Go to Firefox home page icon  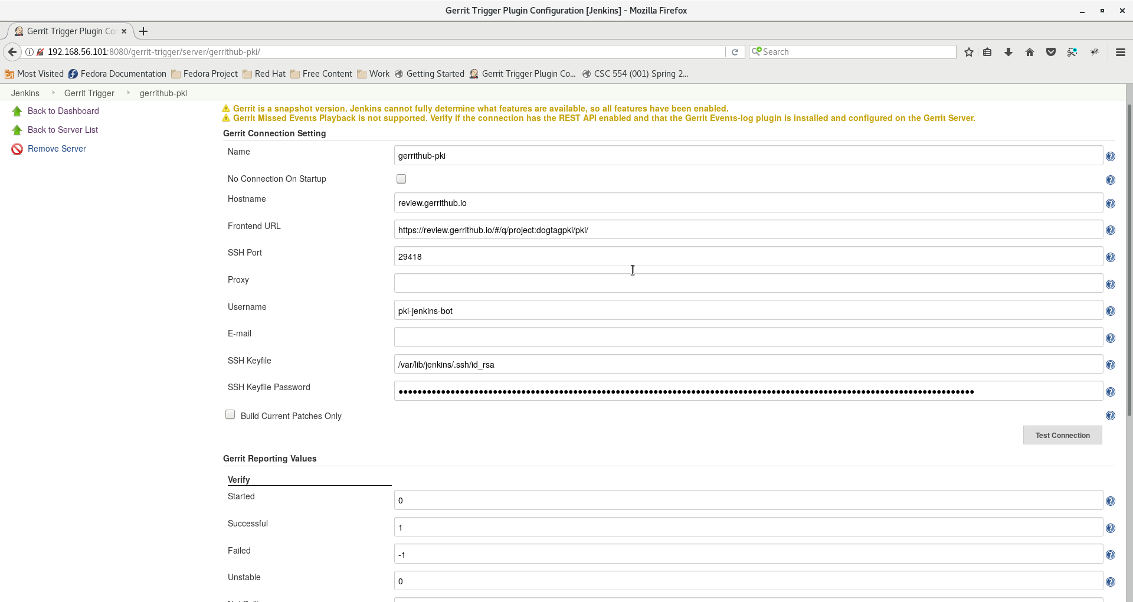pyautogui.click(x=1030, y=52)
